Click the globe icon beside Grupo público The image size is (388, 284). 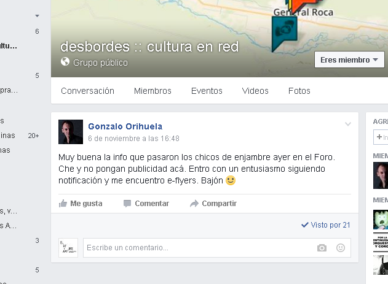[65, 62]
